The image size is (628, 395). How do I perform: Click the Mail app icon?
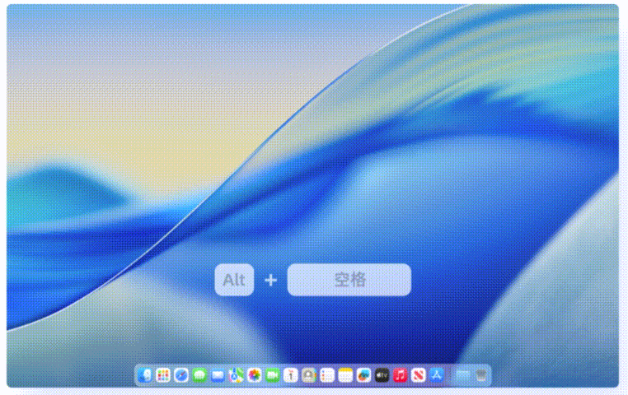(x=218, y=375)
